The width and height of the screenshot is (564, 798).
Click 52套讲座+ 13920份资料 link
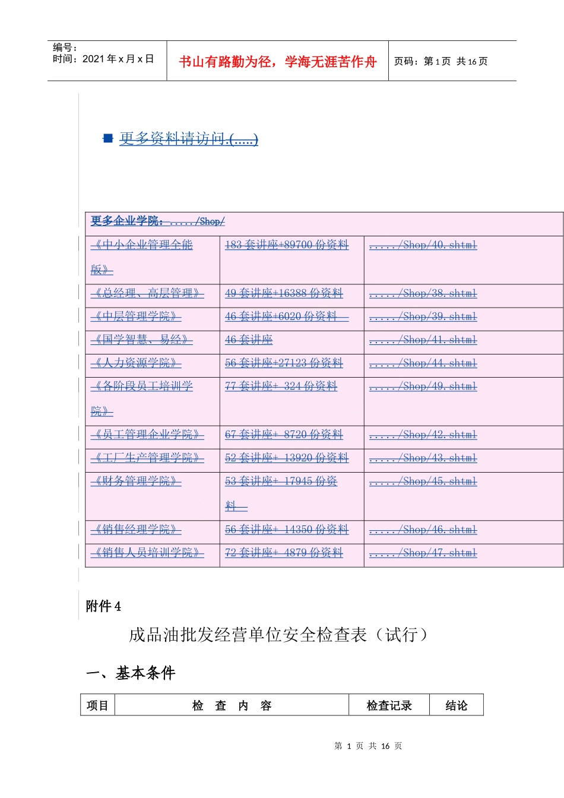(x=287, y=458)
